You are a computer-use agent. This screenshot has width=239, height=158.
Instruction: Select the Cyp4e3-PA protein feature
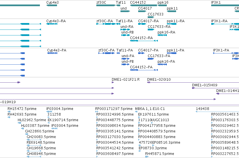52,53
